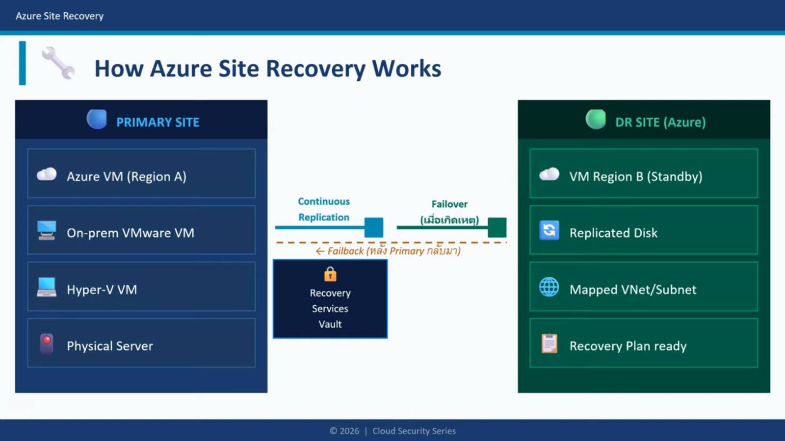The image size is (785, 441).
Task: Click the joystick icon for Physical Server
Action: tap(47, 343)
